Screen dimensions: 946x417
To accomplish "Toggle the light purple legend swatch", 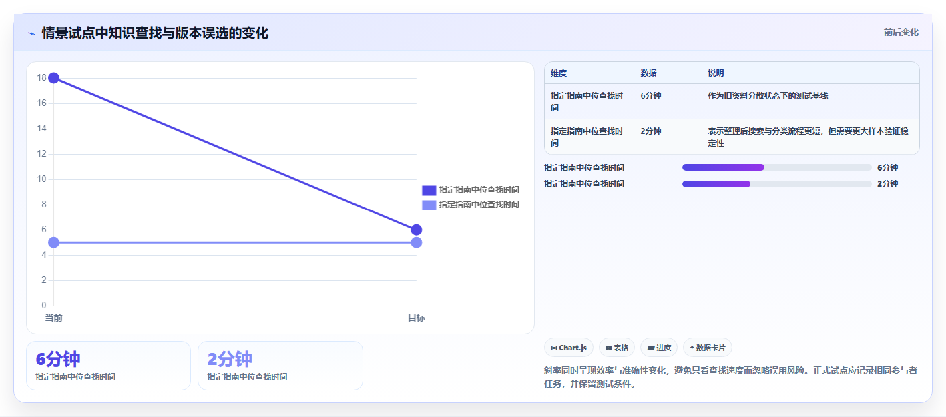I will pyautogui.click(x=429, y=205).
